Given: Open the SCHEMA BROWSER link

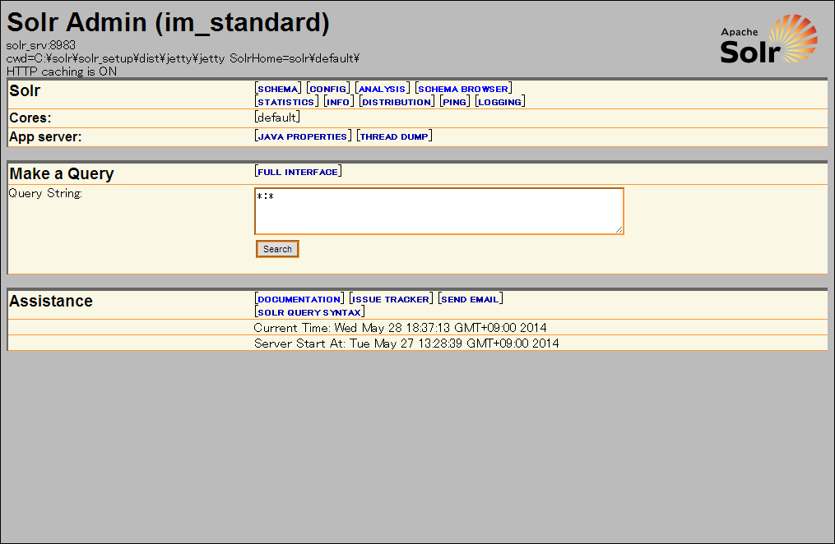Looking at the screenshot, I should [x=463, y=89].
